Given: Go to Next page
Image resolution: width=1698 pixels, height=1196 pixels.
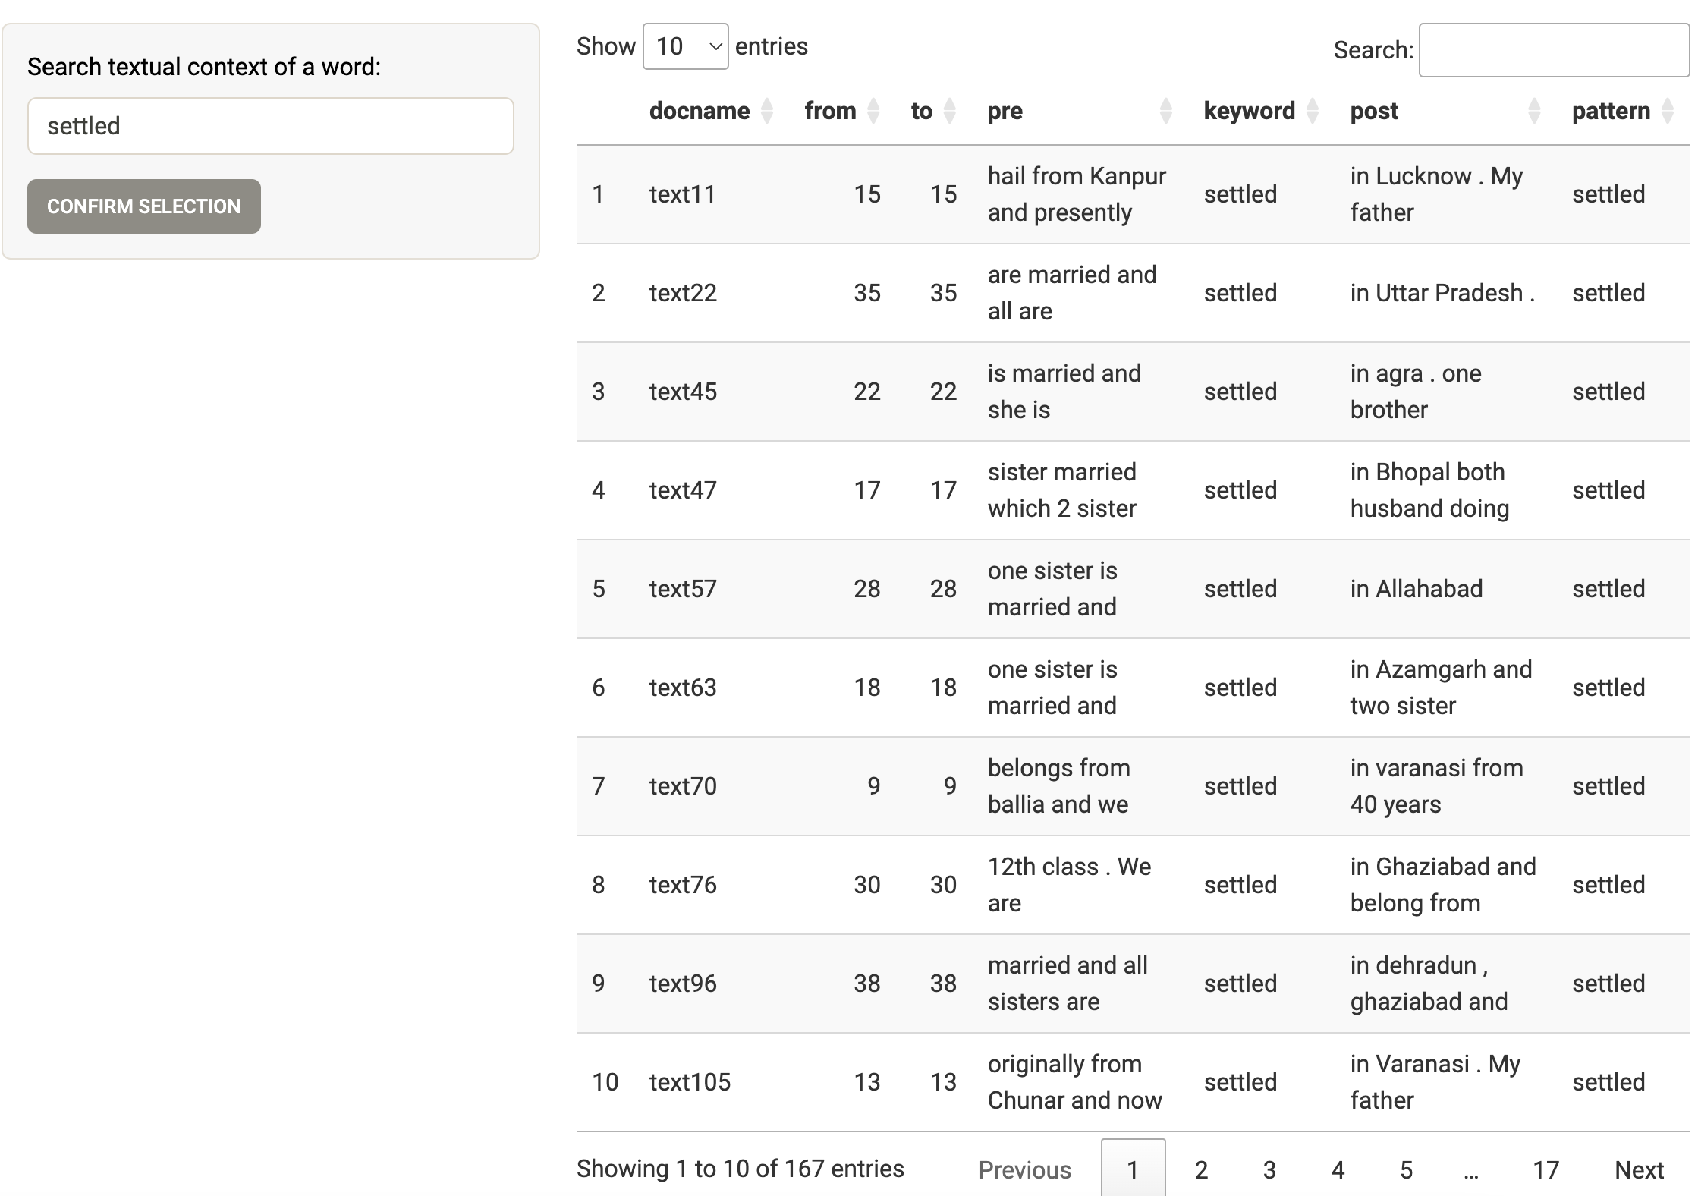Looking at the screenshot, I should tap(1639, 1169).
